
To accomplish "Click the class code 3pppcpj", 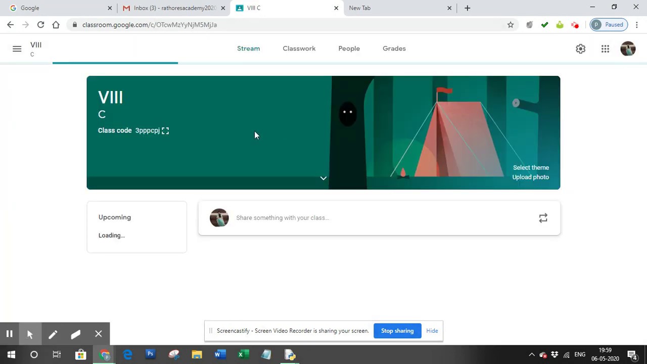I will 147,130.
